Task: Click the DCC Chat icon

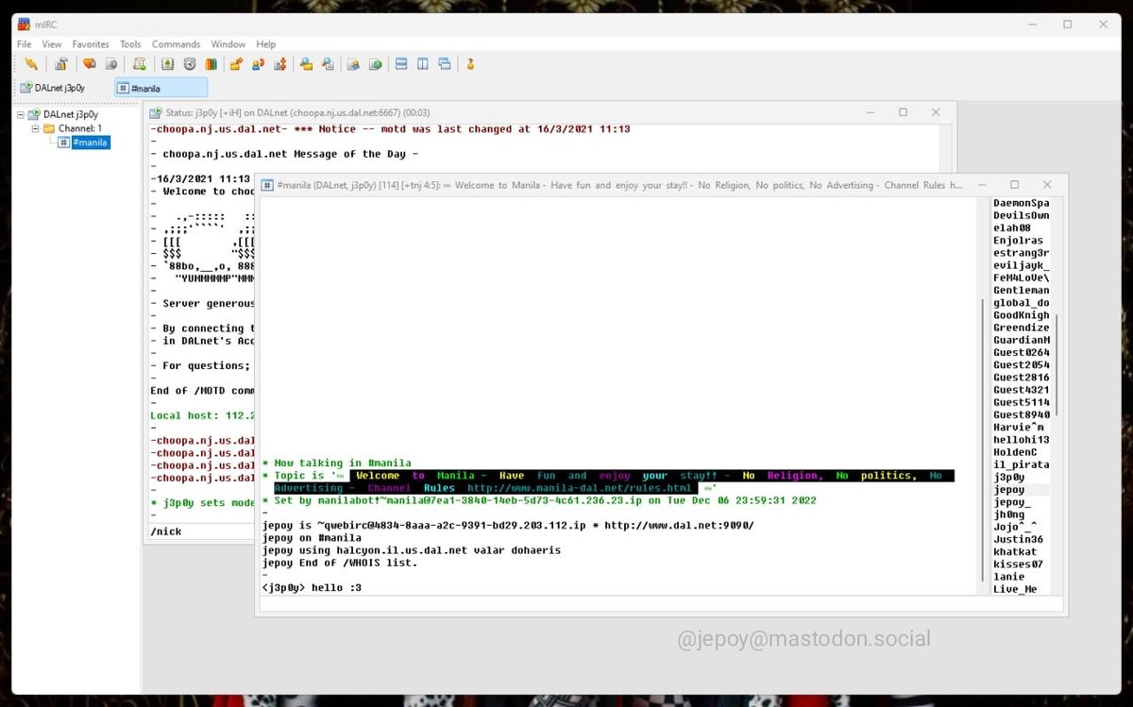Action: coord(258,64)
